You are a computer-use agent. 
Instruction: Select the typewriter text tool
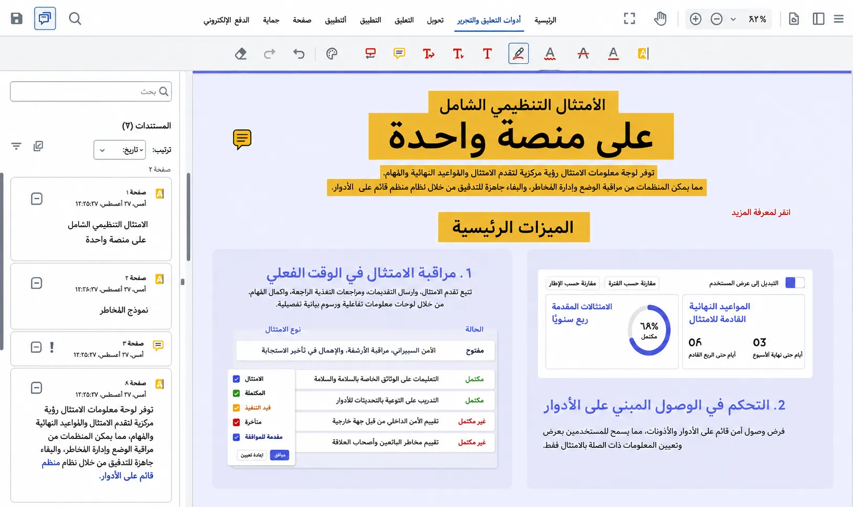(458, 53)
